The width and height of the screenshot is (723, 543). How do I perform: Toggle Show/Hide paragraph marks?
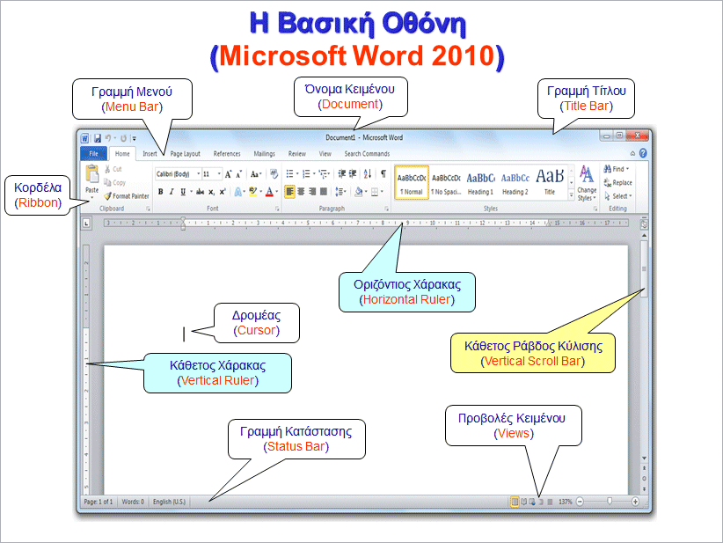383,174
